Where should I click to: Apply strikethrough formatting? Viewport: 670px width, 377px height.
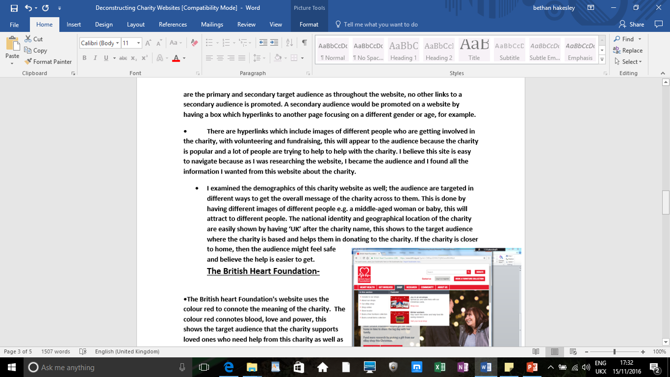tap(123, 58)
